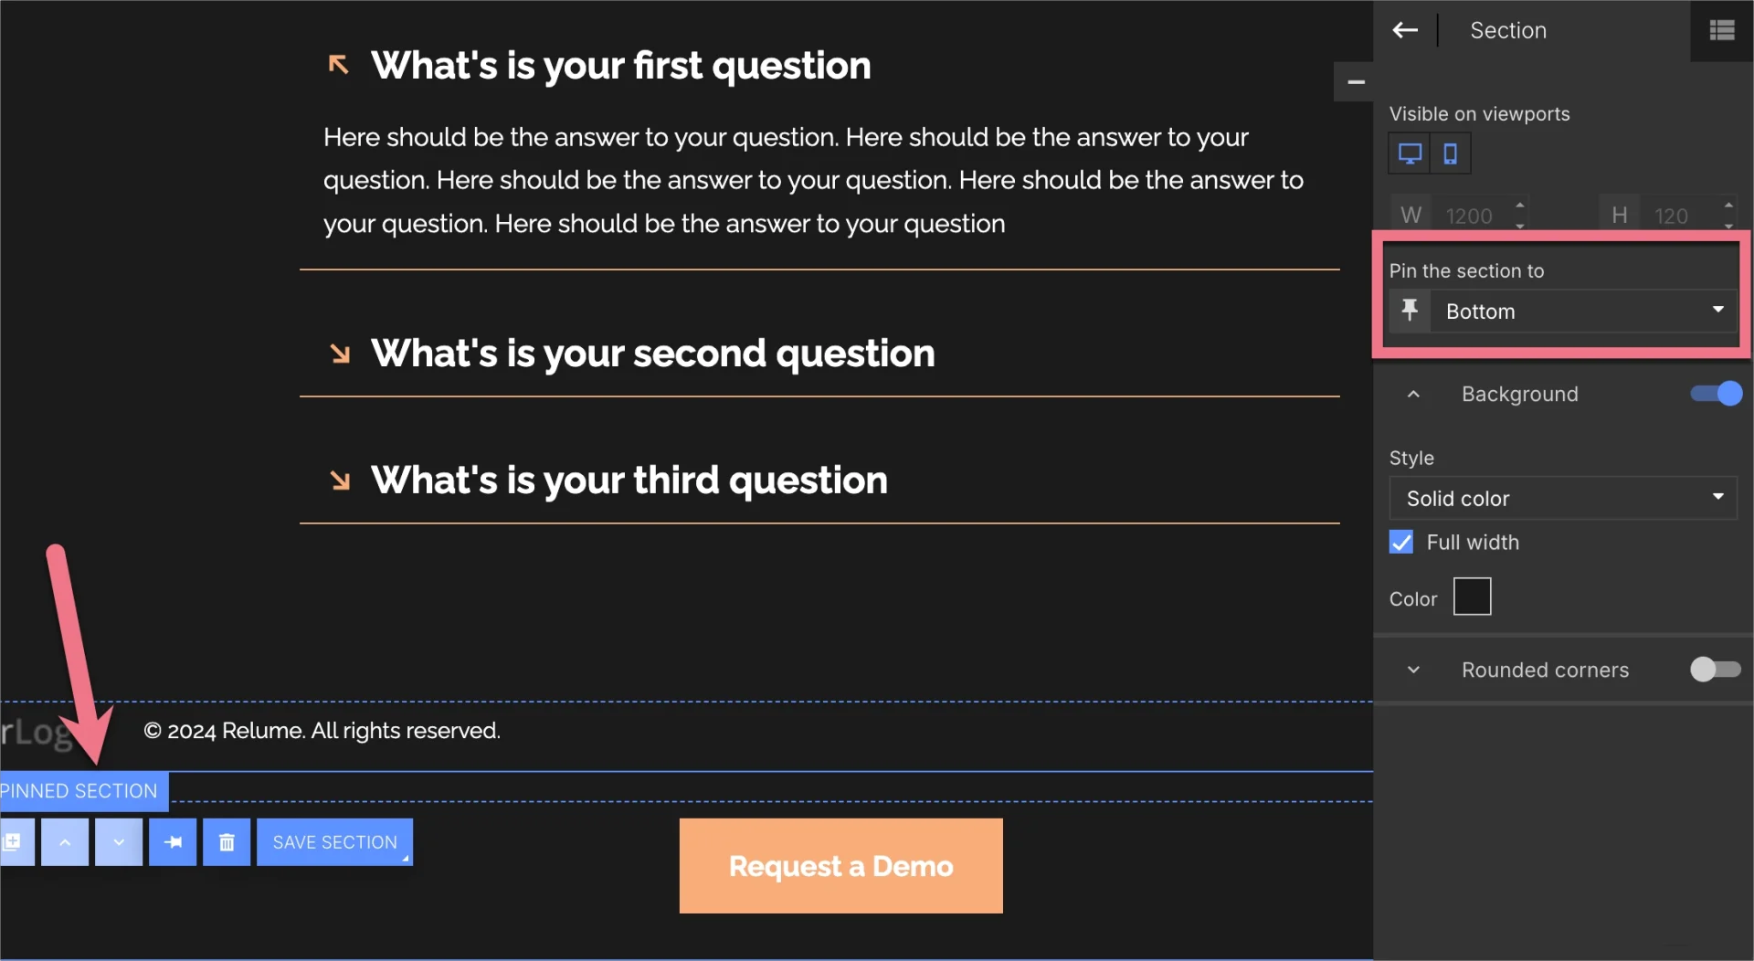Screen dimensions: 1754x961
Task: Open the Style dropdown showing Solid color
Action: pos(1562,498)
